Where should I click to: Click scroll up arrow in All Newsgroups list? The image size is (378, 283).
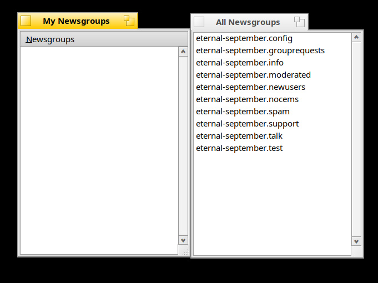point(356,37)
